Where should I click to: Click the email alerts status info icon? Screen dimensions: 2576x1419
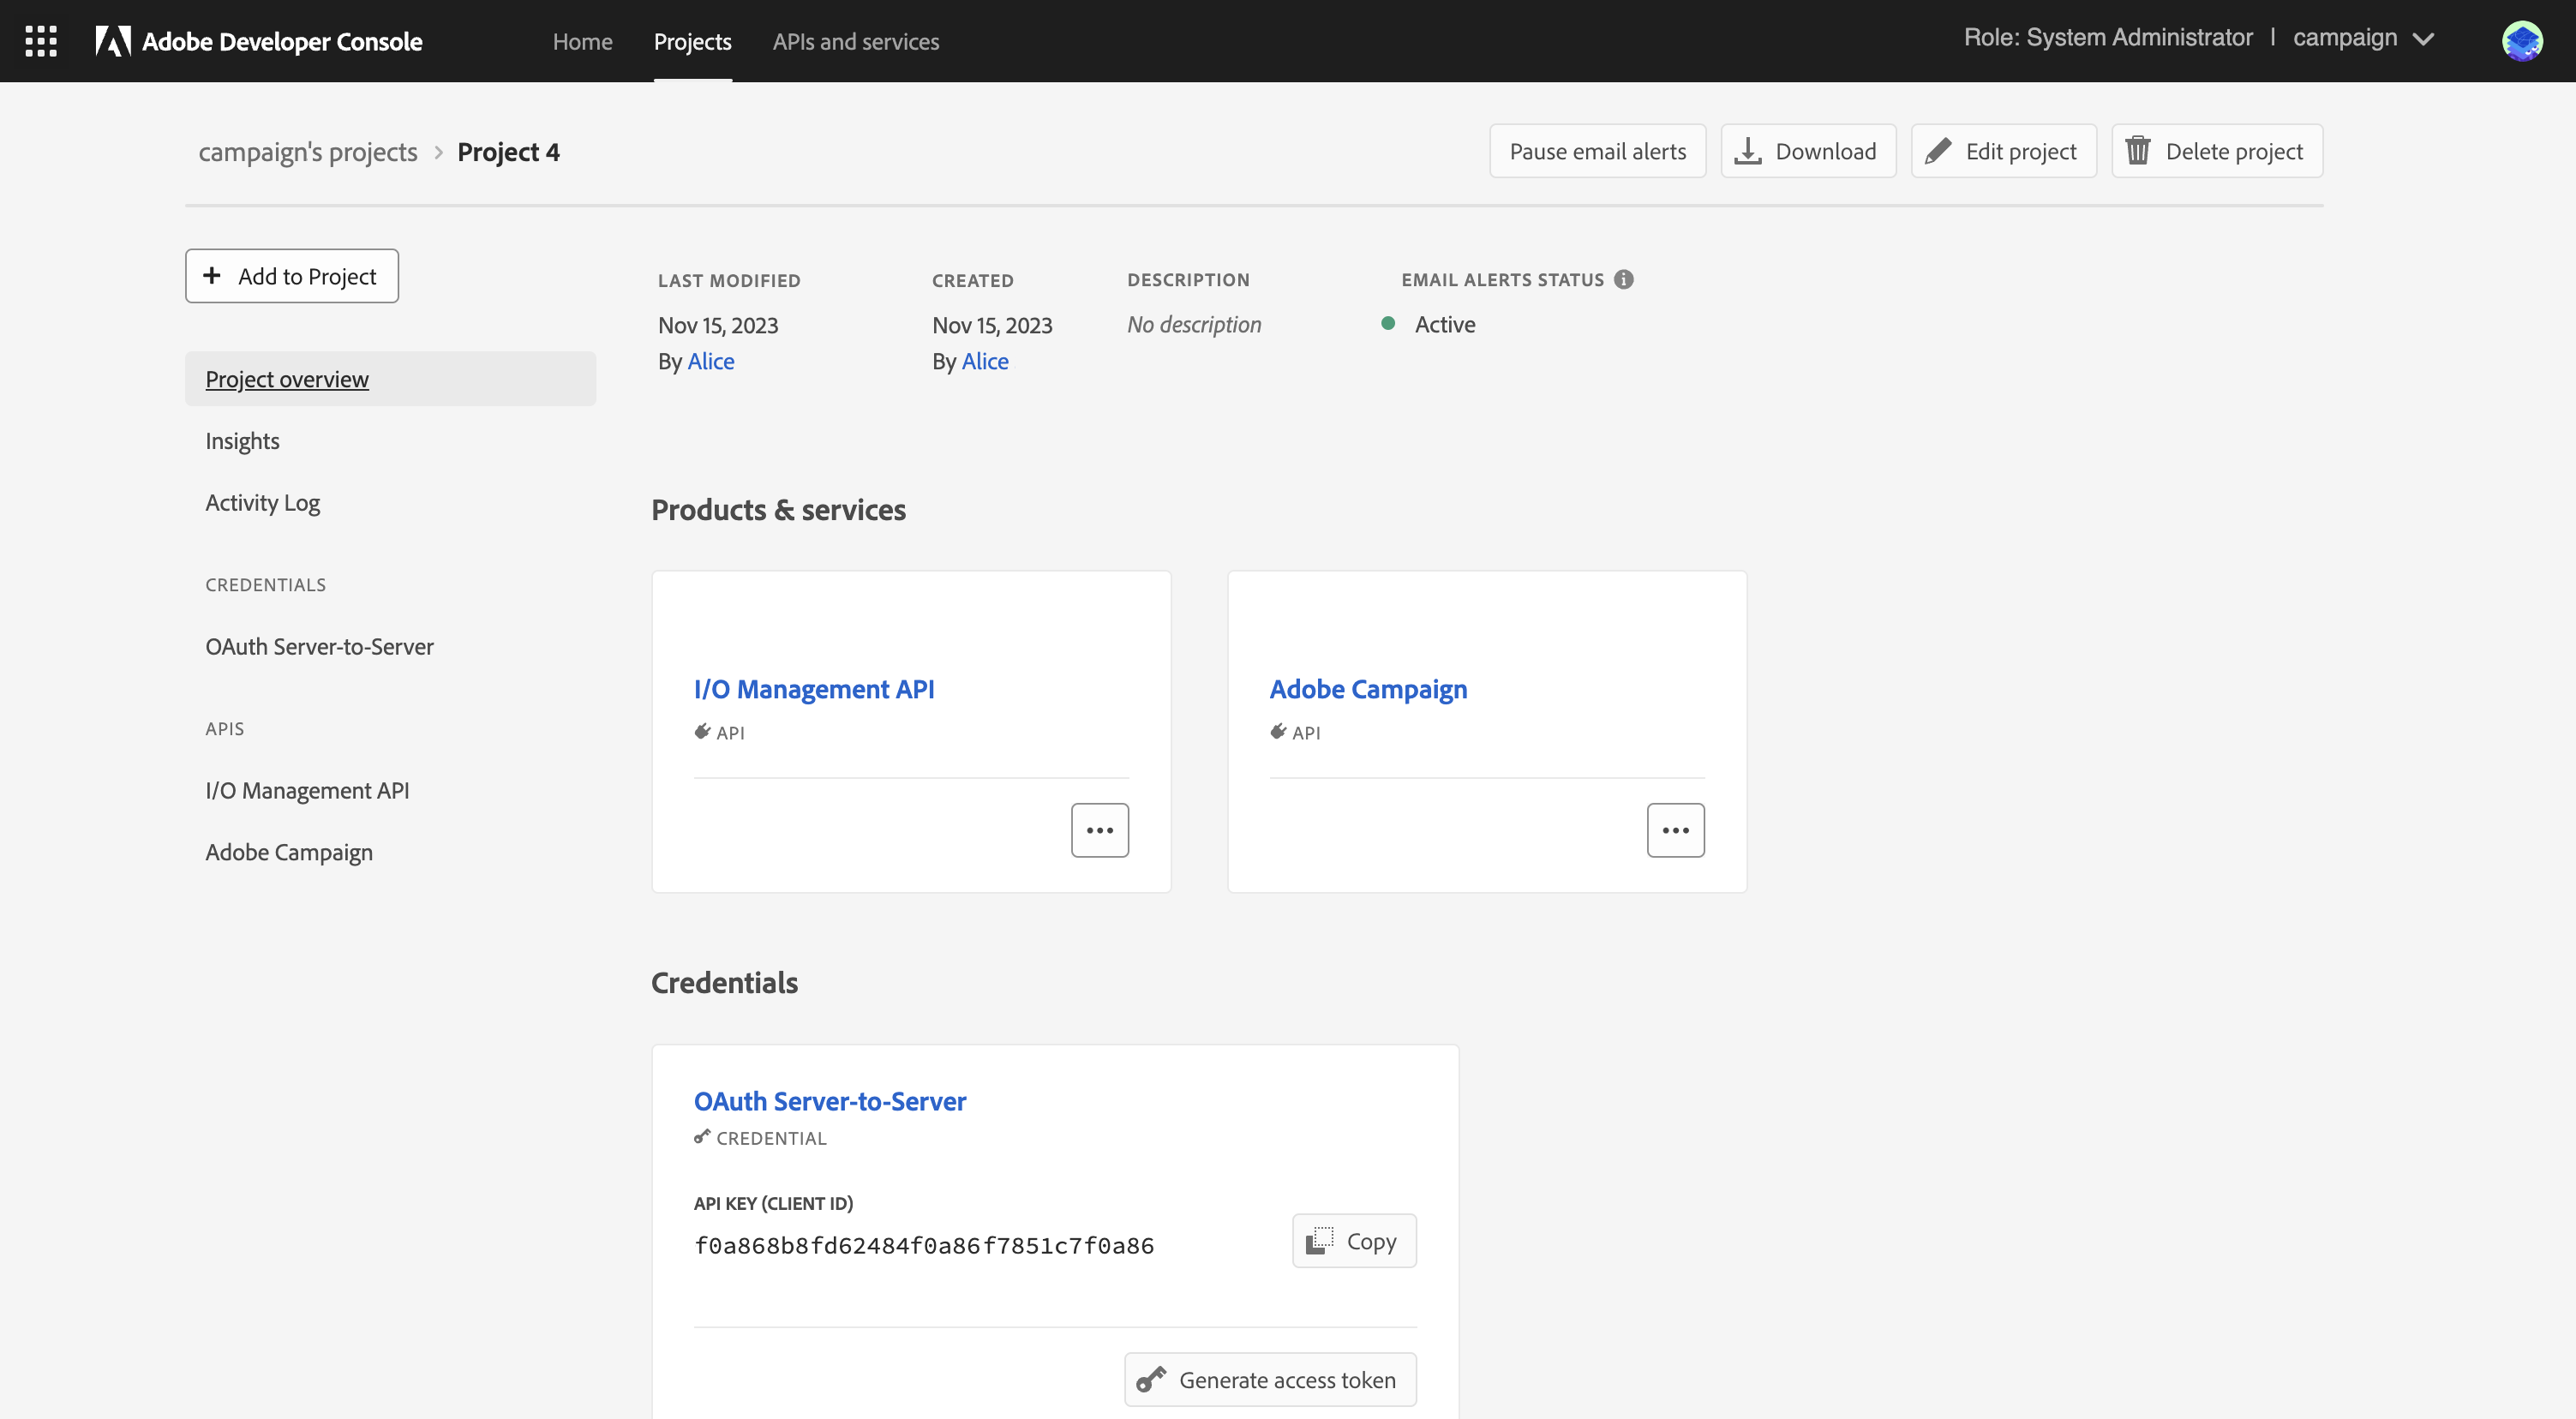coord(1624,280)
